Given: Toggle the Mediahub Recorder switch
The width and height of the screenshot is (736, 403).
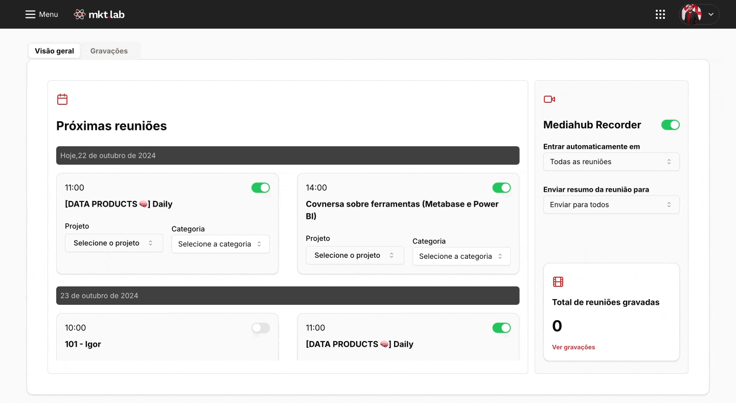Looking at the screenshot, I should tap(671, 125).
